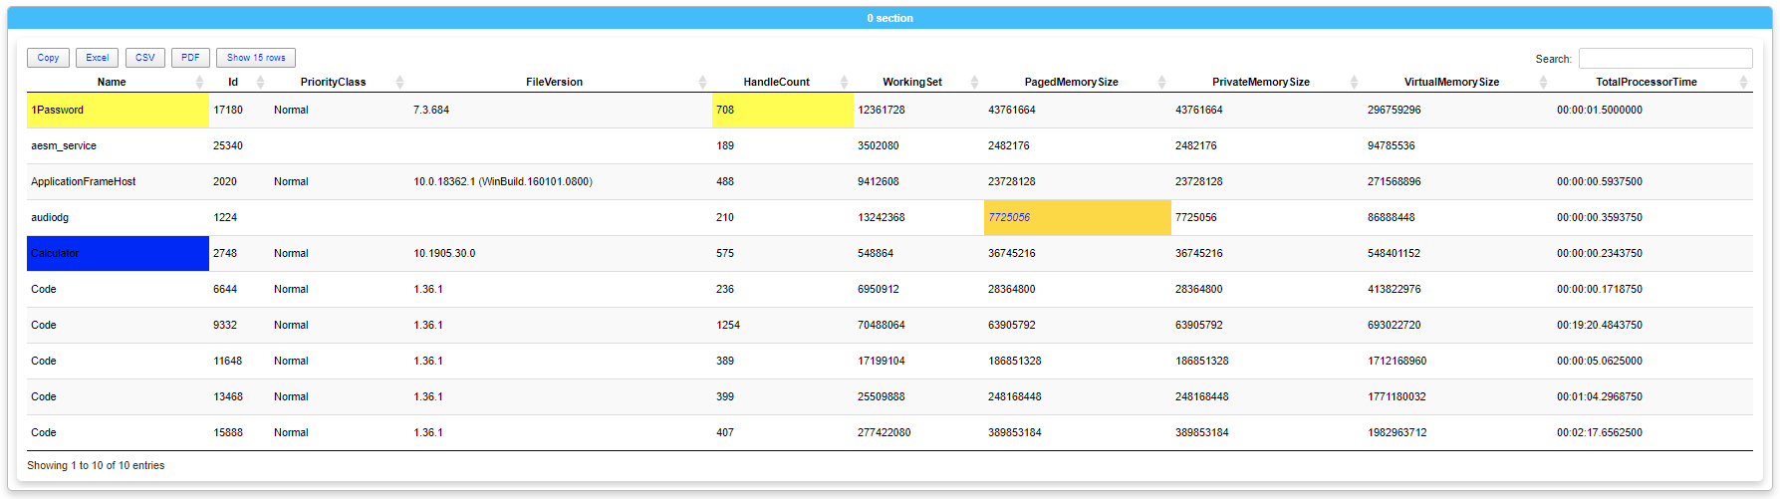This screenshot has height=499, width=1780.
Task: Select the yellow 1Password name cell
Action: (118, 110)
